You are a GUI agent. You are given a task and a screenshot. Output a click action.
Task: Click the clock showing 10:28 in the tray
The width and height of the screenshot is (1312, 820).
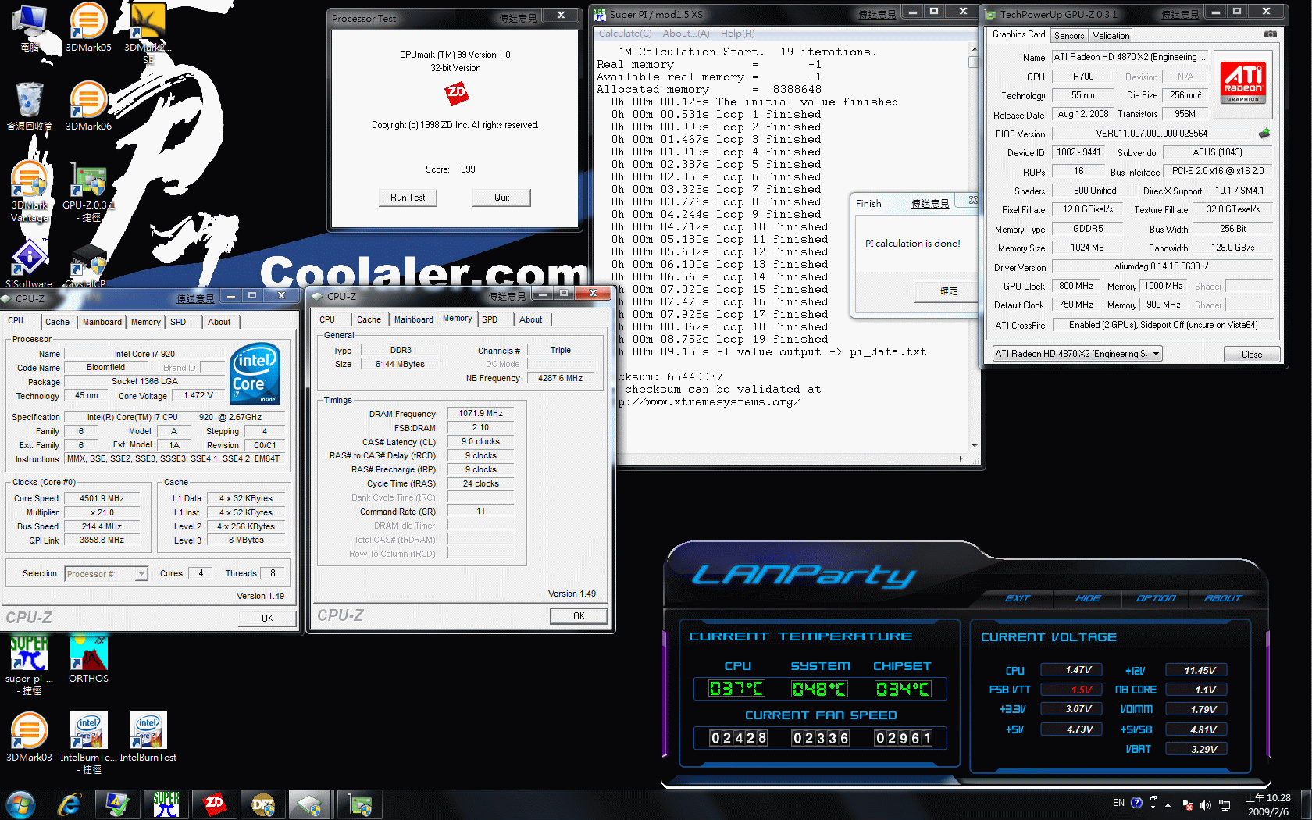[x=1267, y=804]
